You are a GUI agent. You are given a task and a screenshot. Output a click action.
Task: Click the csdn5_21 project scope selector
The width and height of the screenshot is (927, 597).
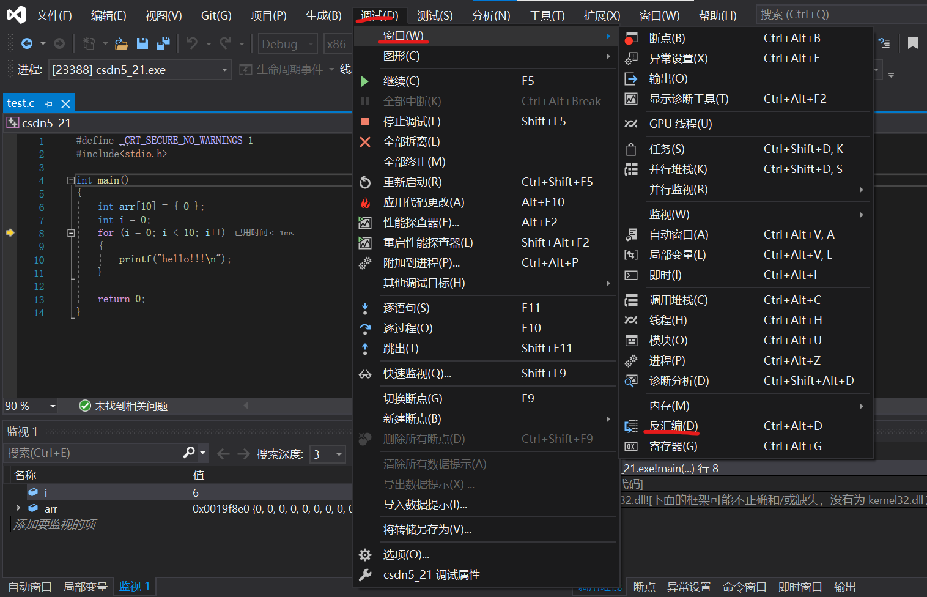click(x=177, y=123)
